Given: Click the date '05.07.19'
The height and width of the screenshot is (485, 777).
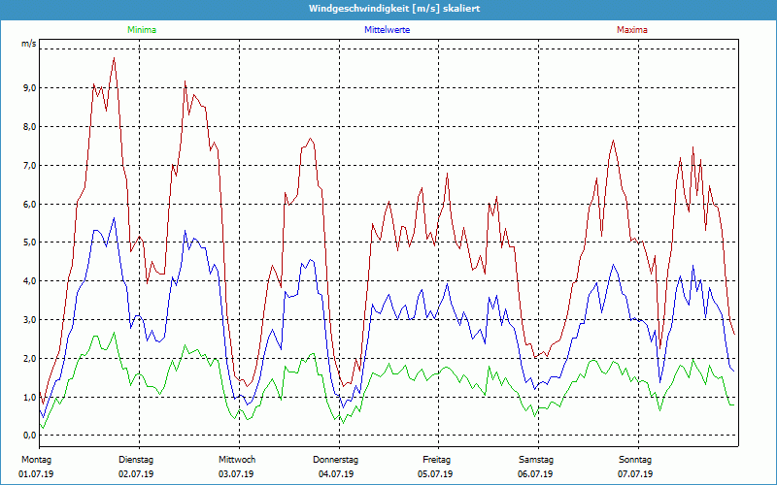Looking at the screenshot, I should click(435, 474).
